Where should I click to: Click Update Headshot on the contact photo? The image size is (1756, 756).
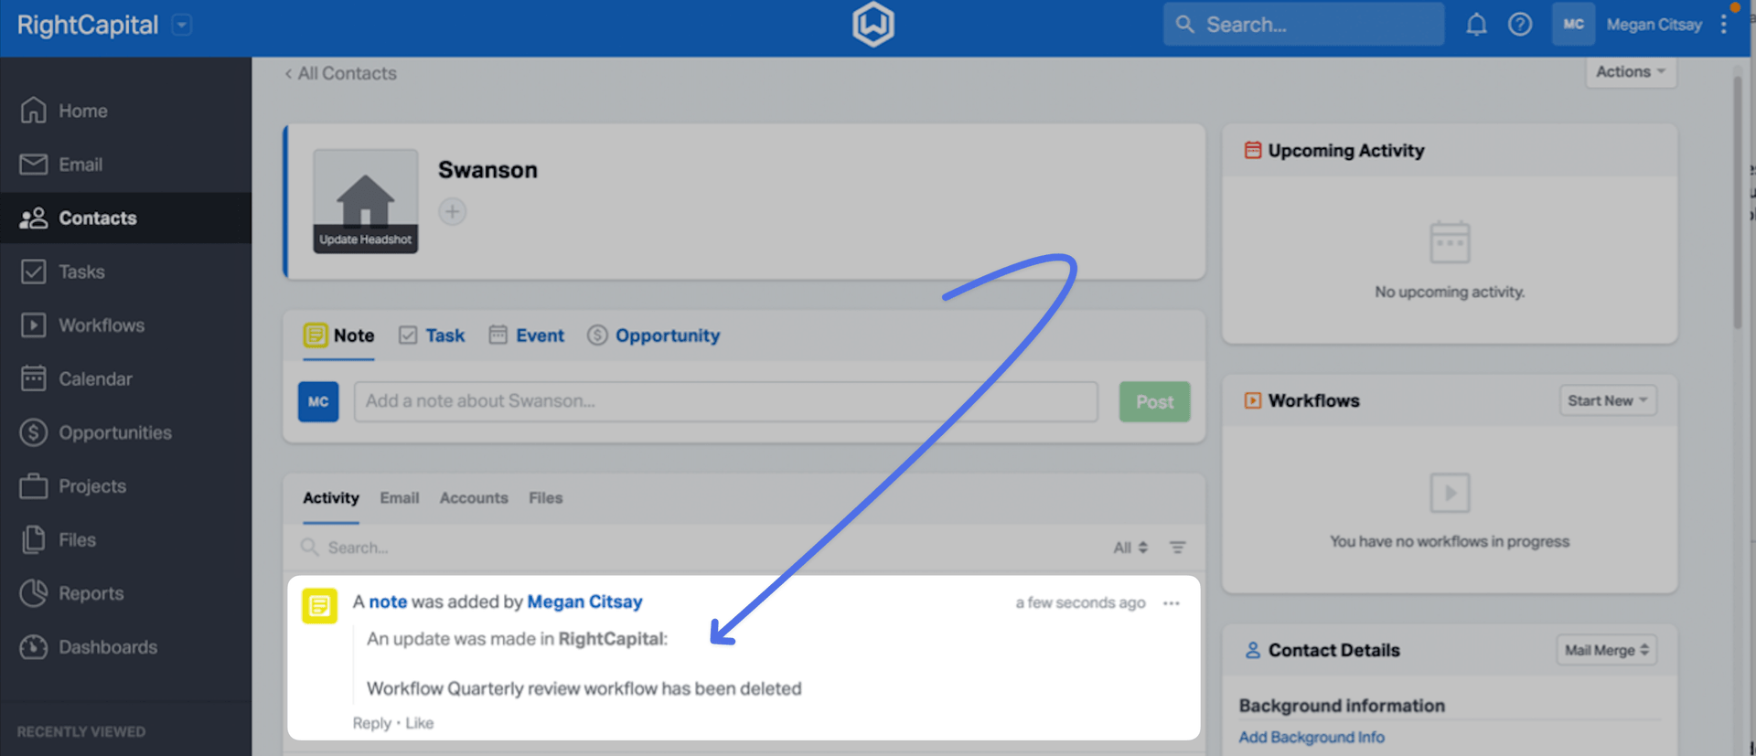click(x=366, y=240)
